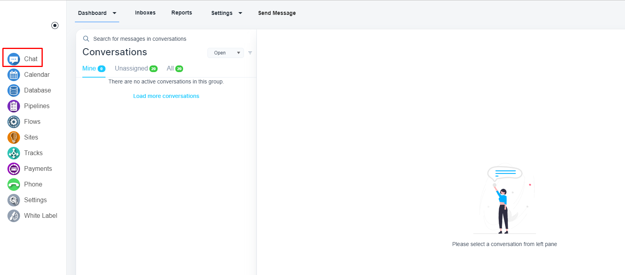Click the Sites lightbulb icon
Viewport: 625px width, 275px height.
(14, 137)
